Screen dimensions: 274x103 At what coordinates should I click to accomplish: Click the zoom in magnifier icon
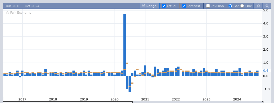(258, 6)
